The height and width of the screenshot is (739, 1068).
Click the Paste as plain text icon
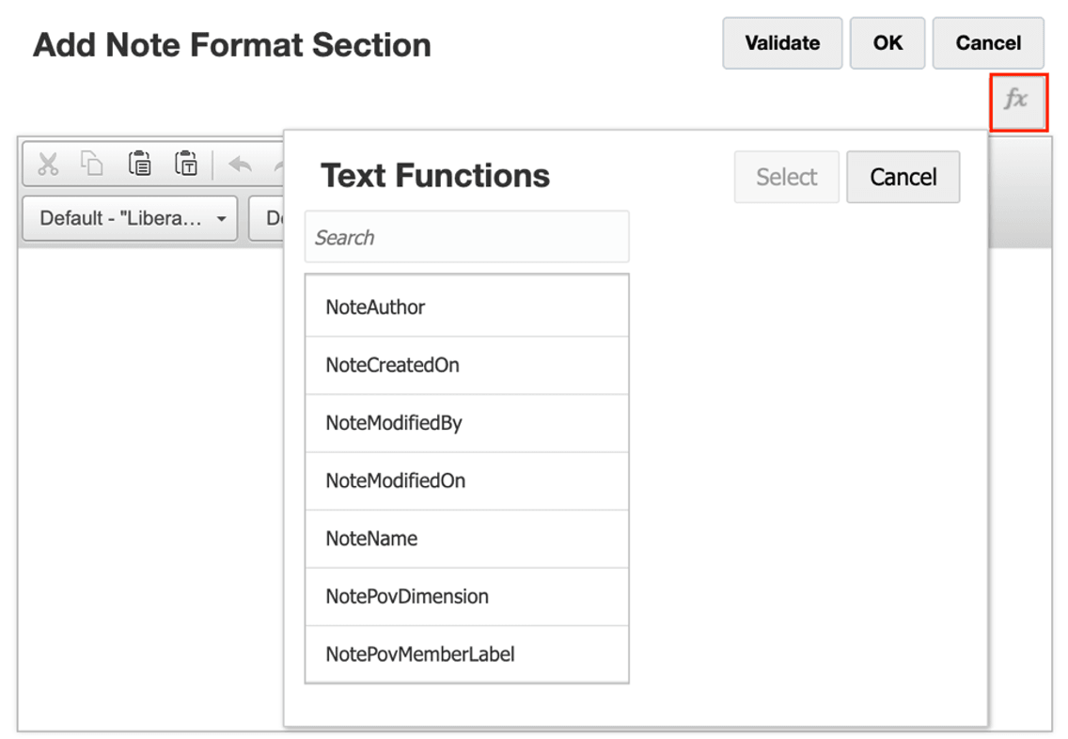click(186, 164)
